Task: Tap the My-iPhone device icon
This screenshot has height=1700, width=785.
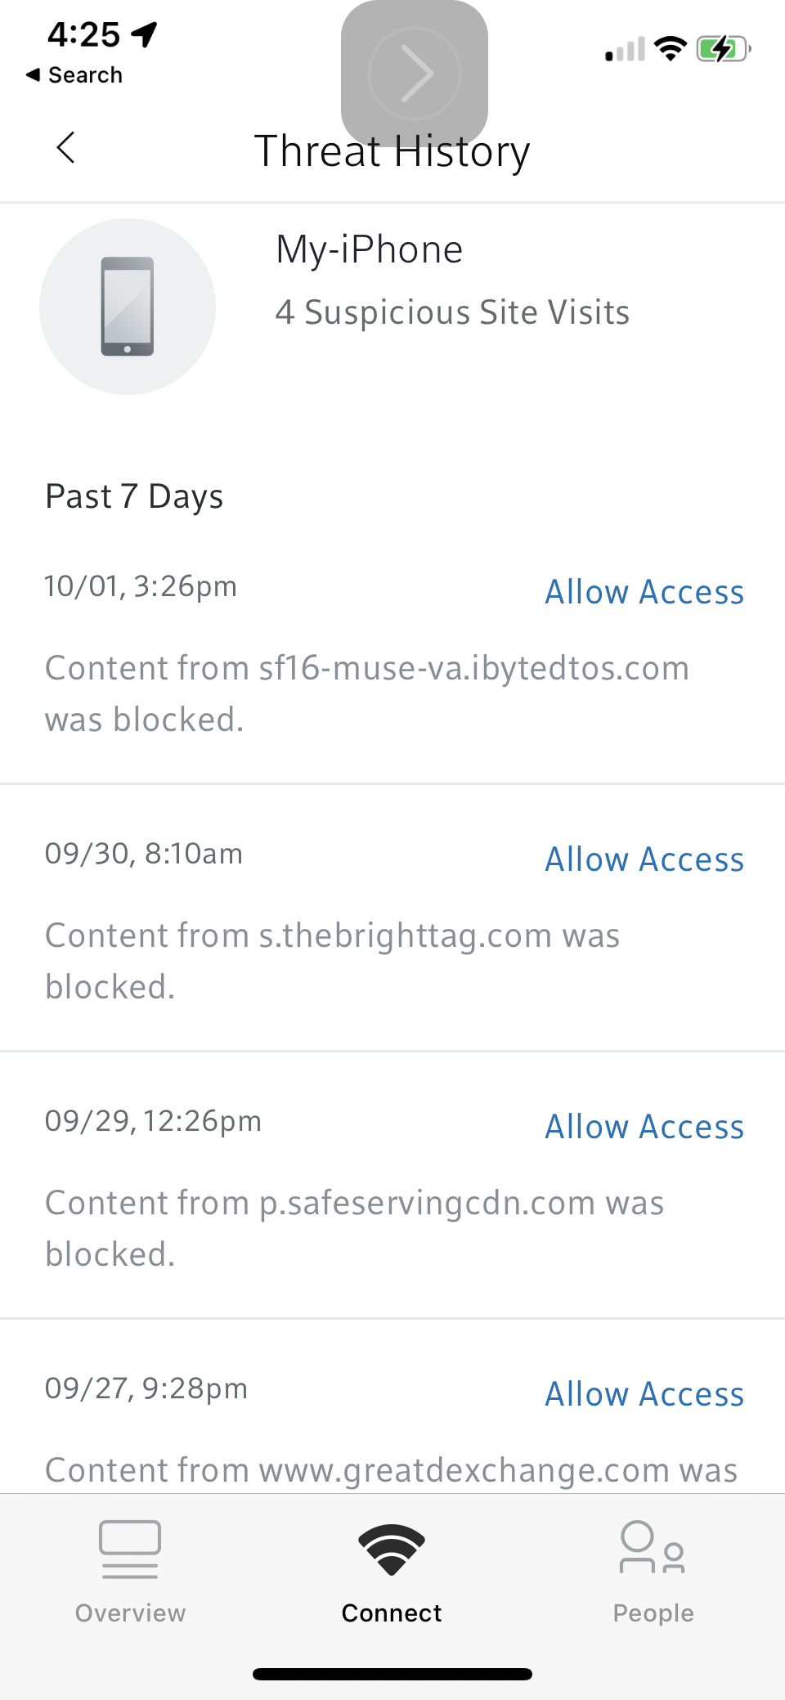Action: click(x=128, y=307)
